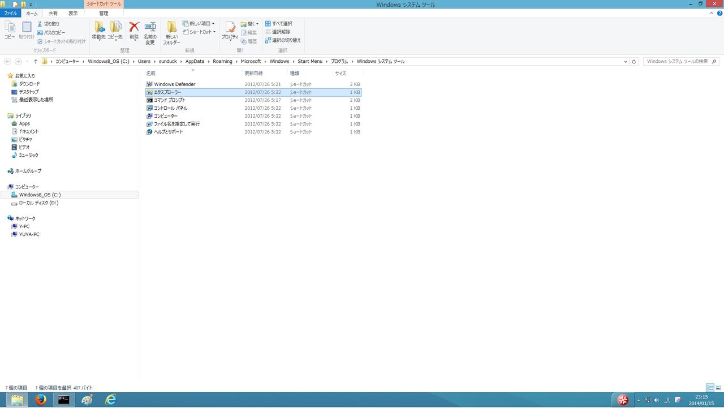Click Windows8_OS (C:) in the address bar
The image size is (724, 408).
tap(109, 61)
